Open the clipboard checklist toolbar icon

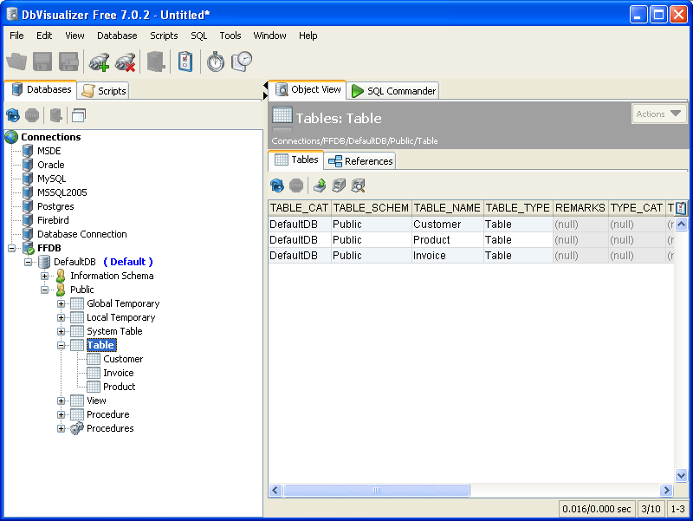point(185,62)
